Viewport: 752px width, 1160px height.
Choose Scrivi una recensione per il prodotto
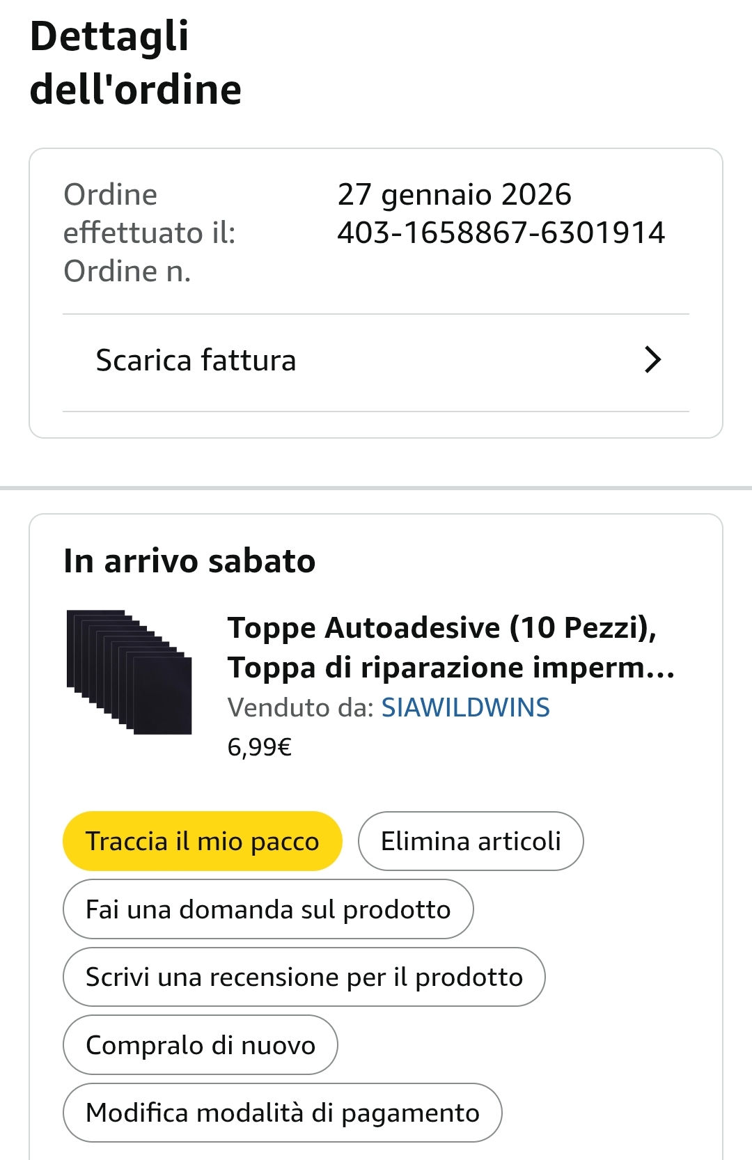click(x=304, y=977)
